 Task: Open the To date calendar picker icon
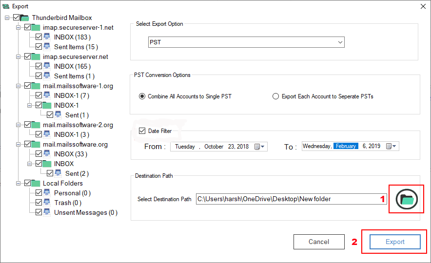pyautogui.click(x=392, y=146)
